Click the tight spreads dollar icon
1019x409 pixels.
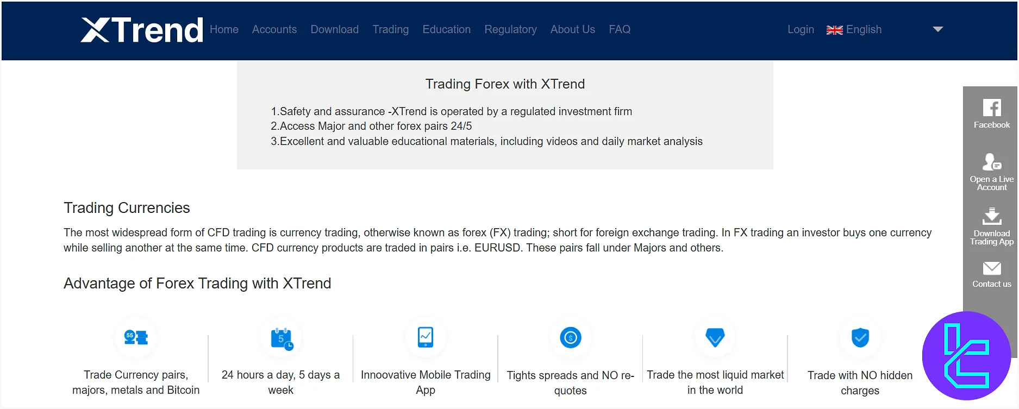click(571, 338)
